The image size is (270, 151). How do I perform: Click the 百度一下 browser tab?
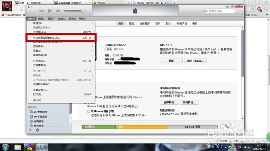click(33, 3)
